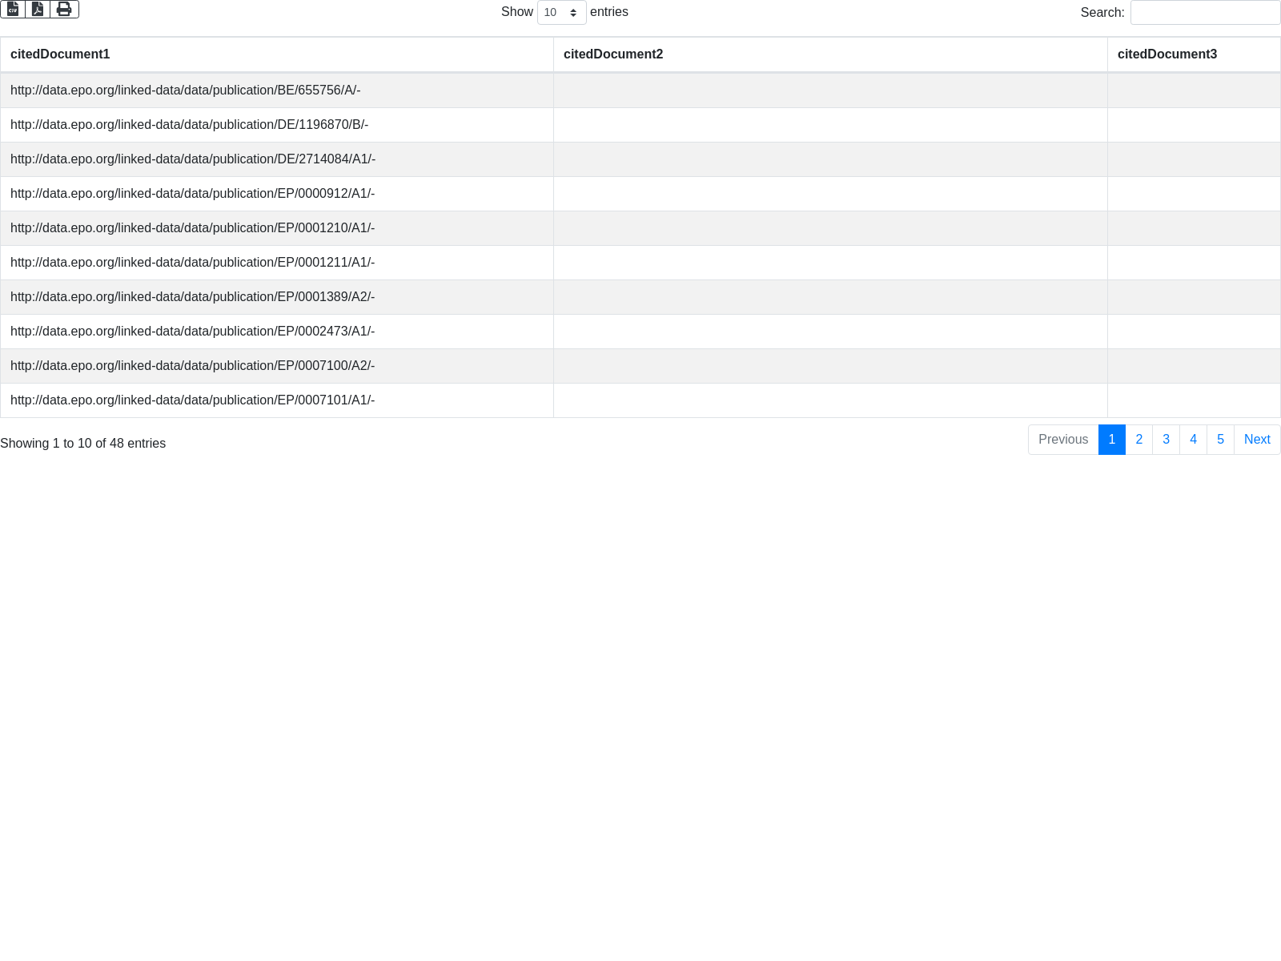1281x961 pixels.
Task: Select the DE/1196870/B/- publication row
Action: (x=189, y=125)
